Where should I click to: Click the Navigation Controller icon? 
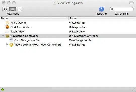pos(7,36)
